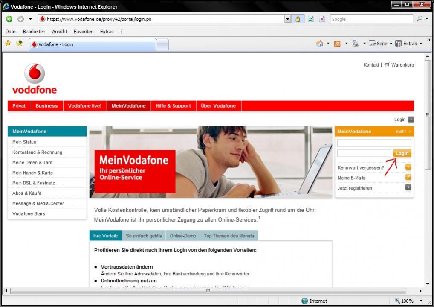Open the Kontakt link
The width and height of the screenshot is (434, 307).
click(371, 65)
